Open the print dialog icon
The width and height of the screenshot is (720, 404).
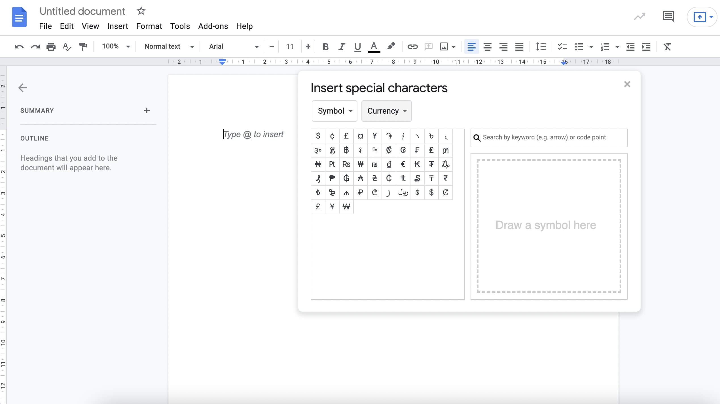(51, 46)
